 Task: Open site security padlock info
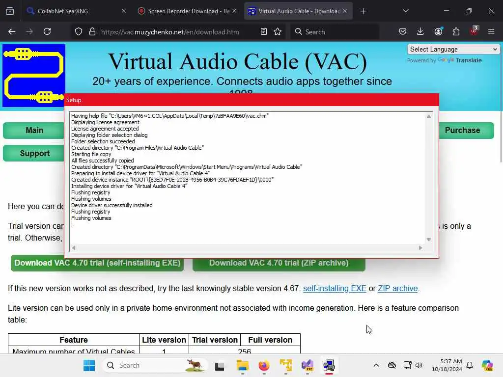[x=92, y=32]
